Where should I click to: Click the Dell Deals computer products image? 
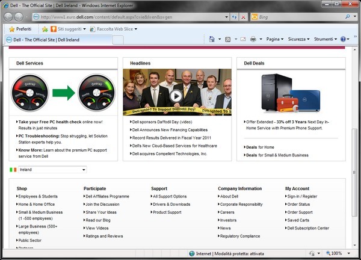point(291,92)
